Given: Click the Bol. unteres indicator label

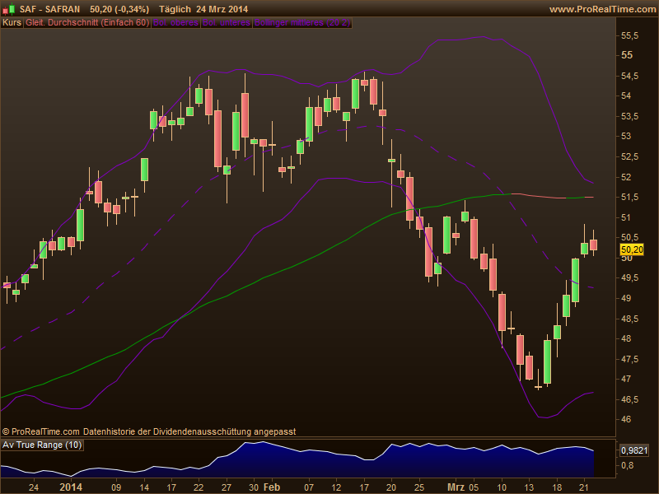Looking at the screenshot, I should point(227,23).
